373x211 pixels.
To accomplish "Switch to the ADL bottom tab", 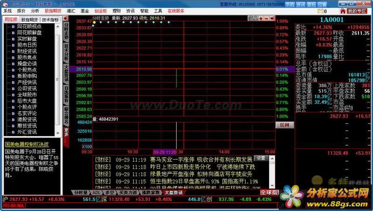I will (96, 192).
